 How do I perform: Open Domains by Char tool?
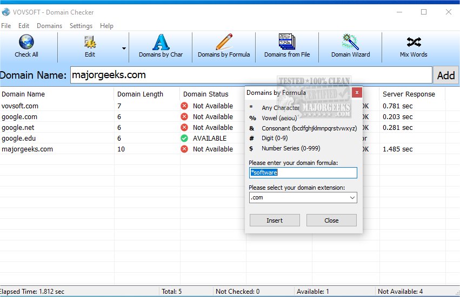pos(161,47)
